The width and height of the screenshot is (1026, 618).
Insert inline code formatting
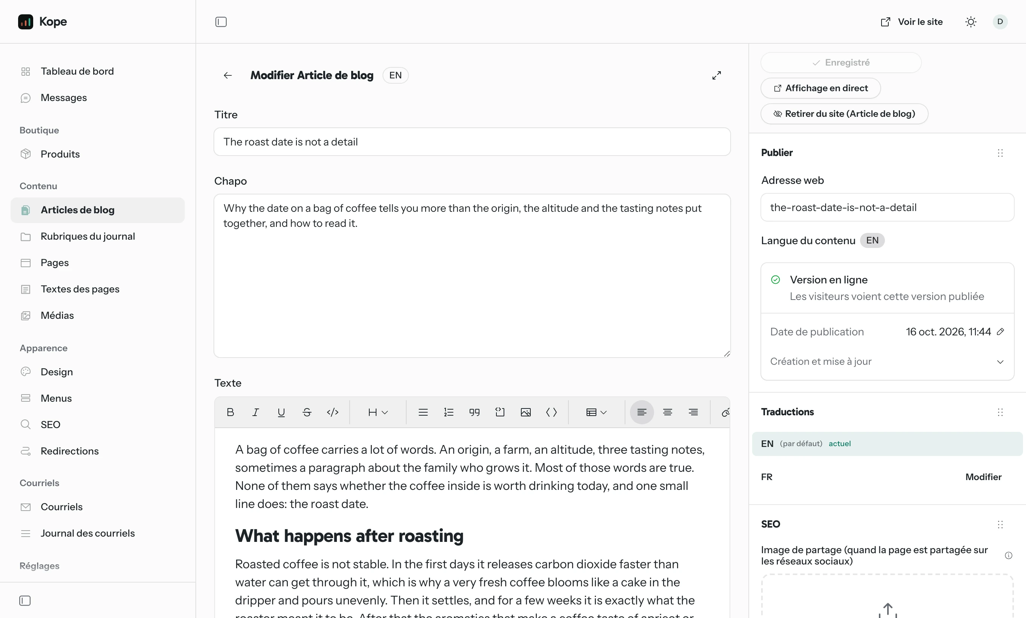pyautogui.click(x=333, y=412)
